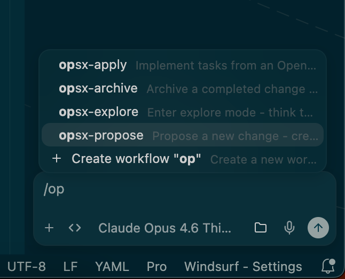Focus the chat input containing /op
Image resolution: width=345 pixels, height=279 pixels.
185,194
